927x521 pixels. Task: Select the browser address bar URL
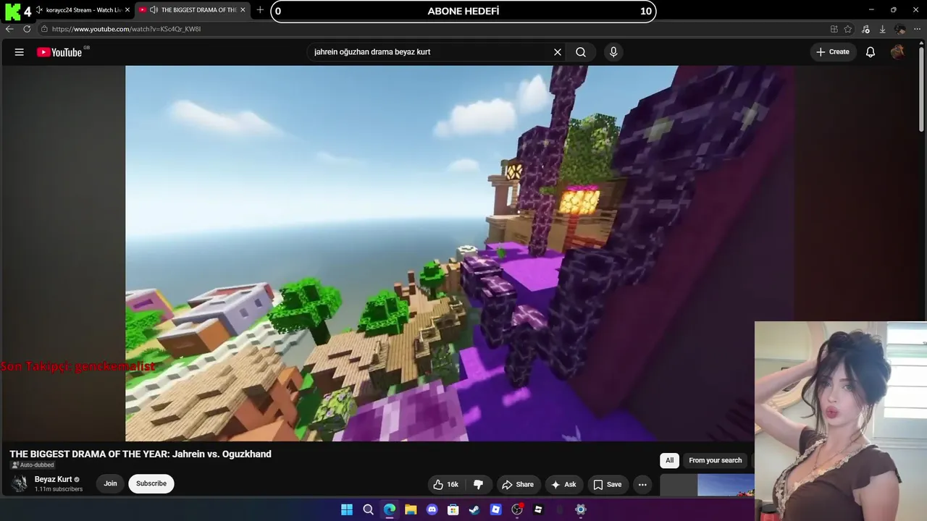pos(126,29)
